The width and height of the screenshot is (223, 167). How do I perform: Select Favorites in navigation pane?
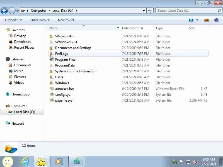click(18, 30)
